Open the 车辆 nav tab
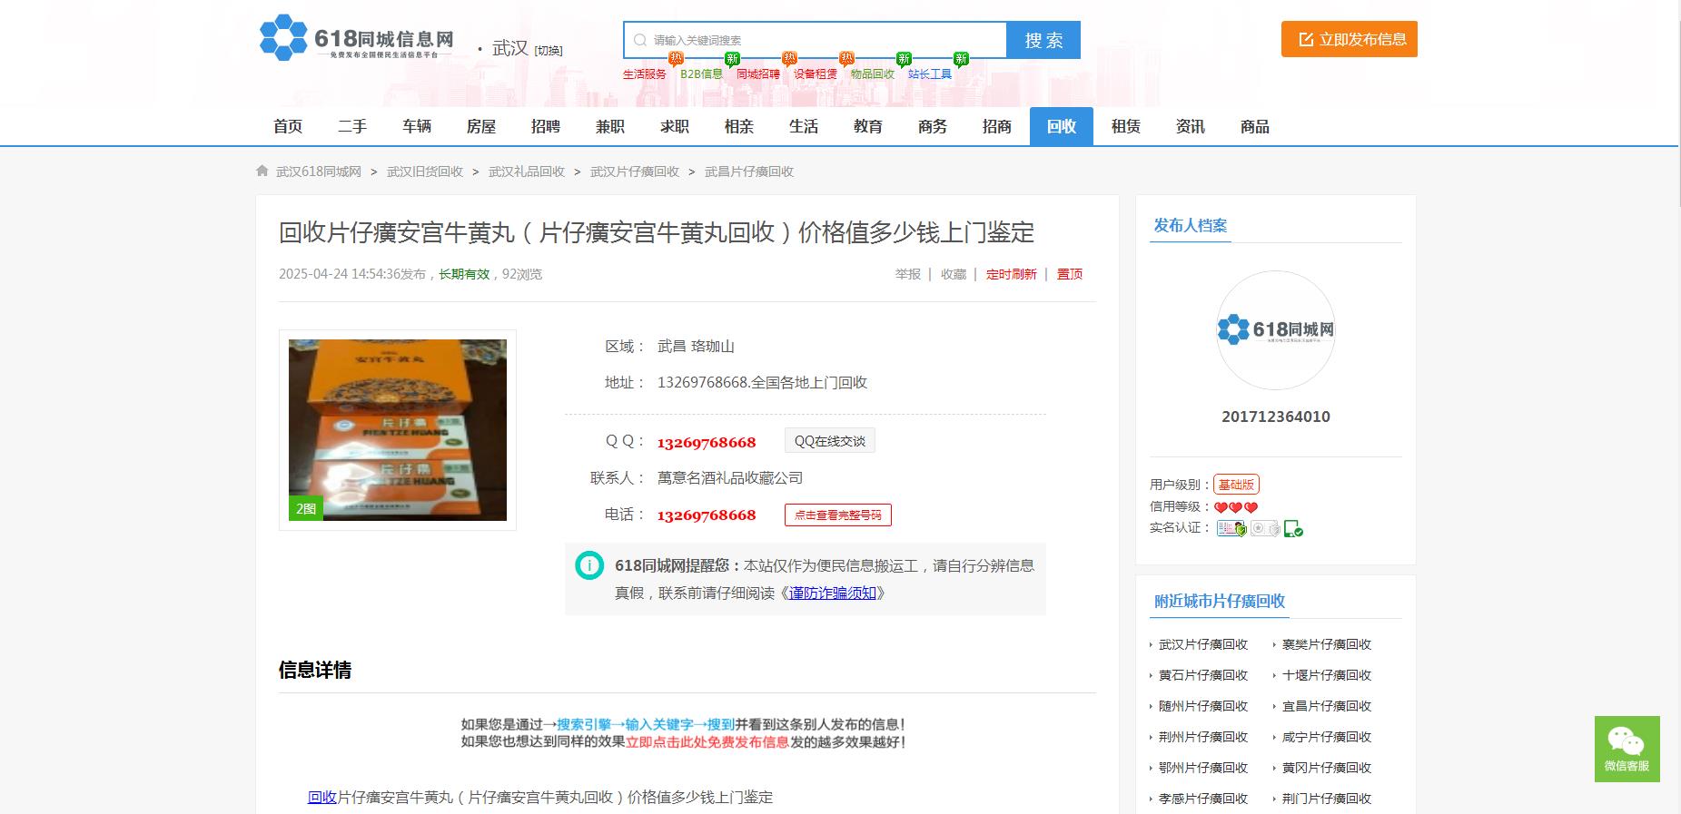The height and width of the screenshot is (814, 1681). 417,126
